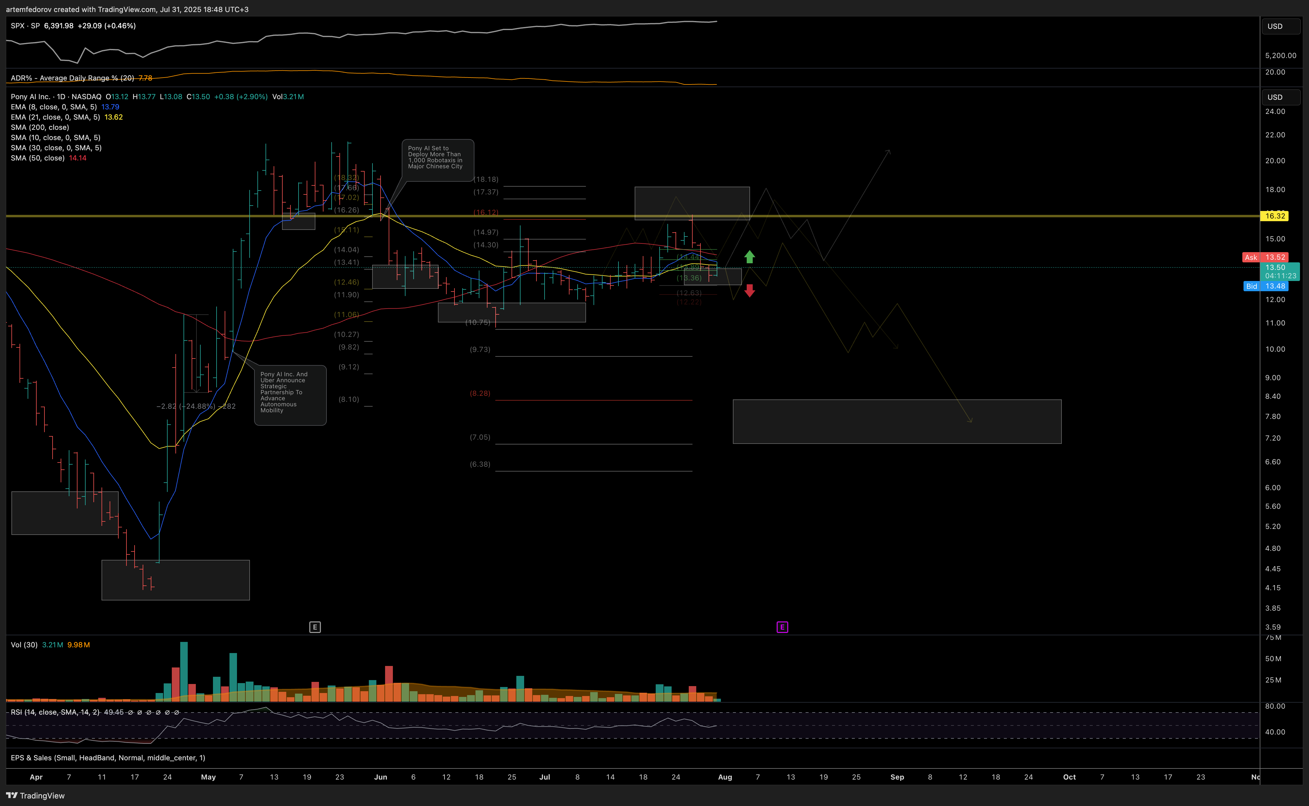
Task: Select the −2.82 (−24.88%) measurement label
Action: coord(196,406)
